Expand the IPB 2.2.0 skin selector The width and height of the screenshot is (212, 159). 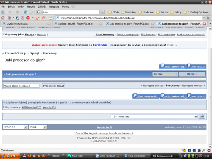(15, 127)
